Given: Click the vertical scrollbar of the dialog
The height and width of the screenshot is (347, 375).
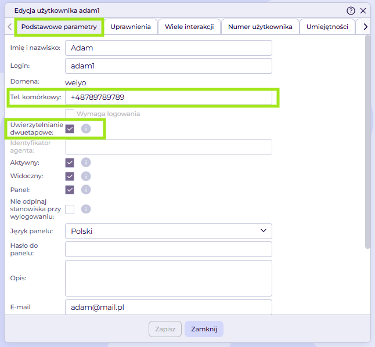Looking at the screenshot, I should (x=367, y=142).
